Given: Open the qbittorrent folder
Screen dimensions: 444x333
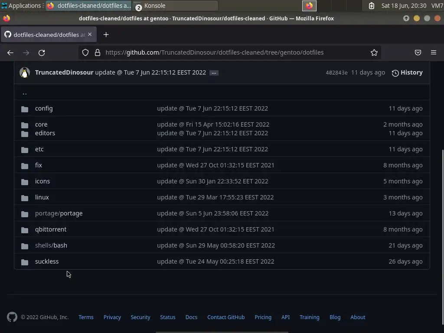Looking at the screenshot, I should point(51,229).
